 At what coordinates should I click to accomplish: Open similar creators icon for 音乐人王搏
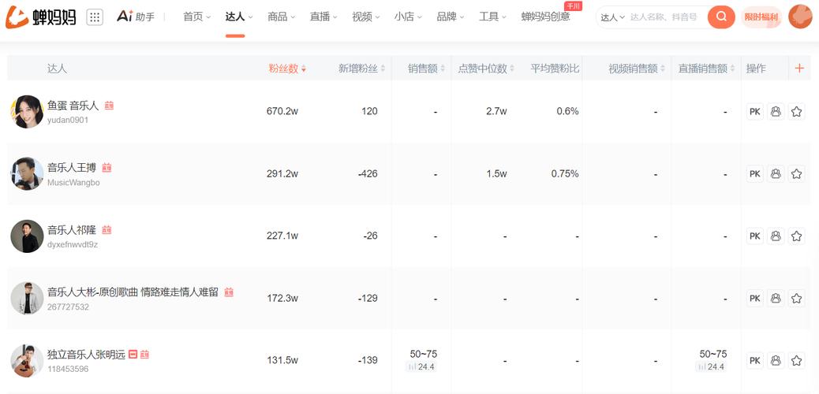pyautogui.click(x=776, y=174)
